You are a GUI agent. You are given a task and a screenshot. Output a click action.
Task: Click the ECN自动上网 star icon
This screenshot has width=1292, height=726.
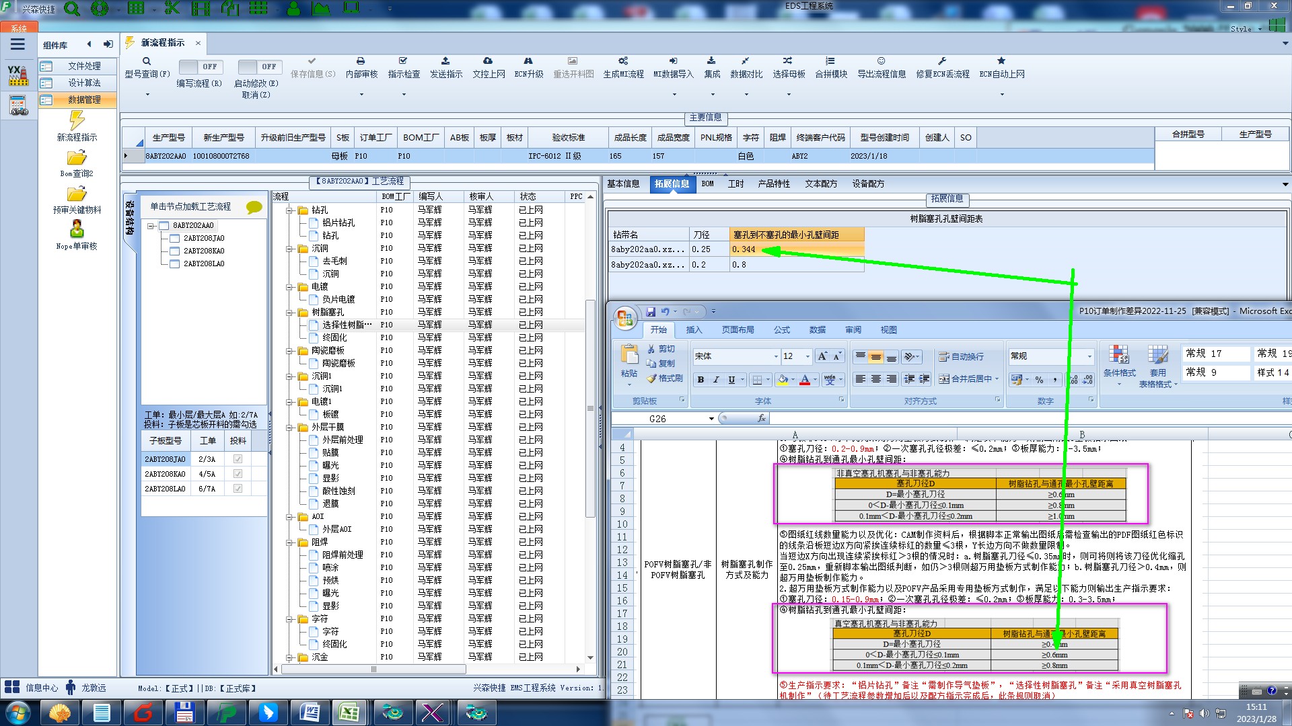(x=1001, y=61)
